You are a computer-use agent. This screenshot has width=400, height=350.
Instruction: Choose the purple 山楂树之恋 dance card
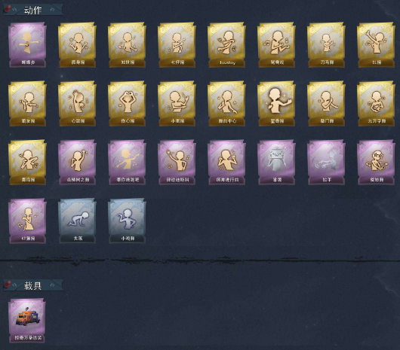coord(77,163)
